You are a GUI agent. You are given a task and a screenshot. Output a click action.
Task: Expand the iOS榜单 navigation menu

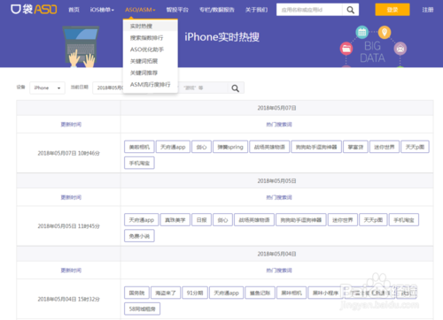click(102, 10)
